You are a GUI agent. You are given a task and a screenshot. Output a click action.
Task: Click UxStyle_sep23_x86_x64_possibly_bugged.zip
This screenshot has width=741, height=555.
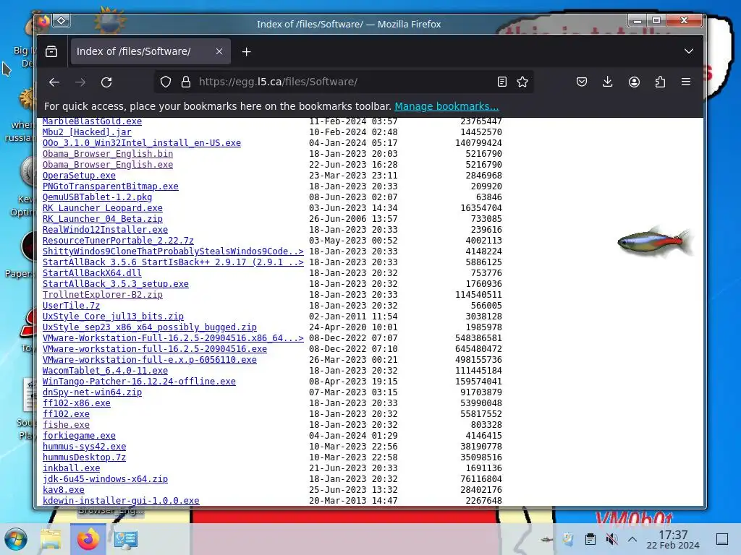tap(150, 327)
